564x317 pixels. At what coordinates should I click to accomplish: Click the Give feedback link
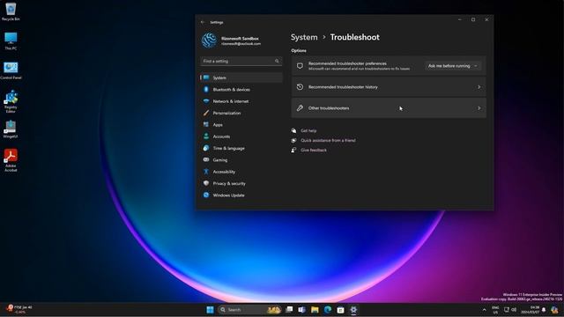pos(314,151)
